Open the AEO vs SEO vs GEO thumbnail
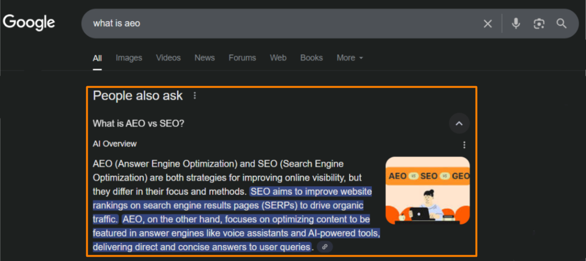The width and height of the screenshot is (586, 261). 427,191
